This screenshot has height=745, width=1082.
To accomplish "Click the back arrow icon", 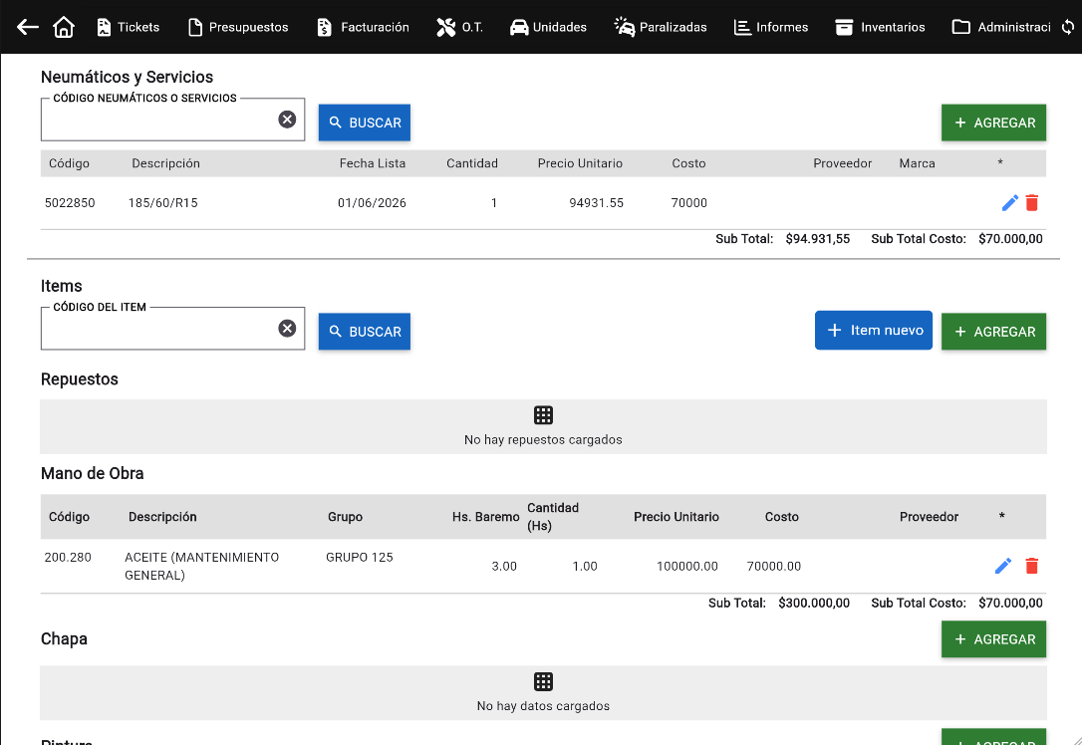I will pos(28,27).
